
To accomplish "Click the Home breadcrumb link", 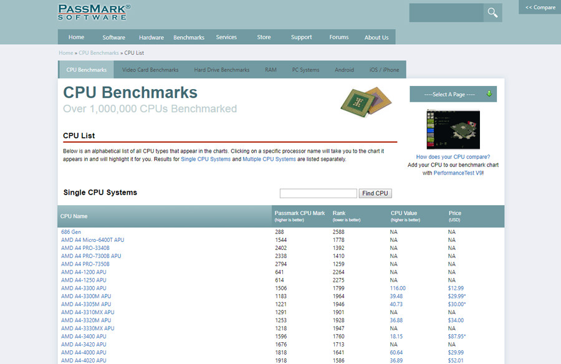I will tap(66, 53).
